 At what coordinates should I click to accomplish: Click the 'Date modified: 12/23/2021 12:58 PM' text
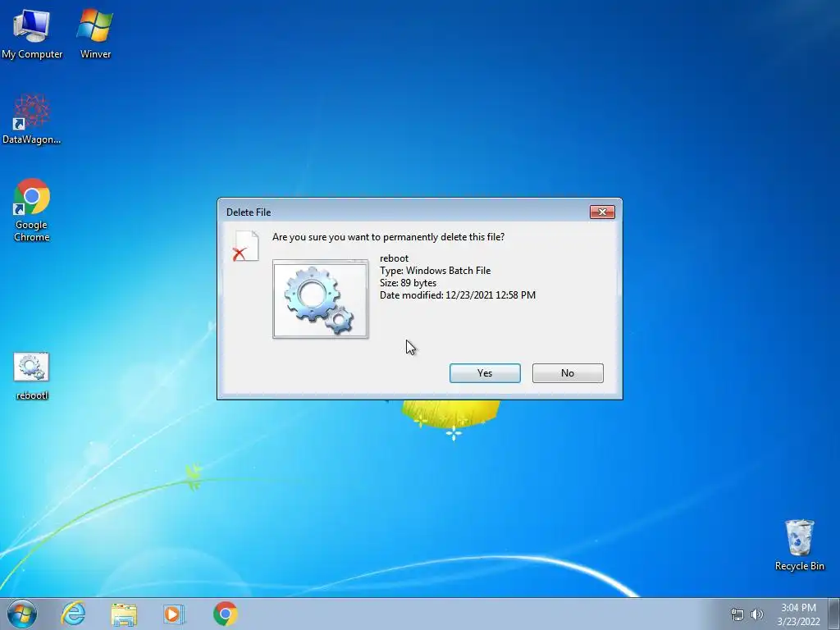[x=458, y=295]
